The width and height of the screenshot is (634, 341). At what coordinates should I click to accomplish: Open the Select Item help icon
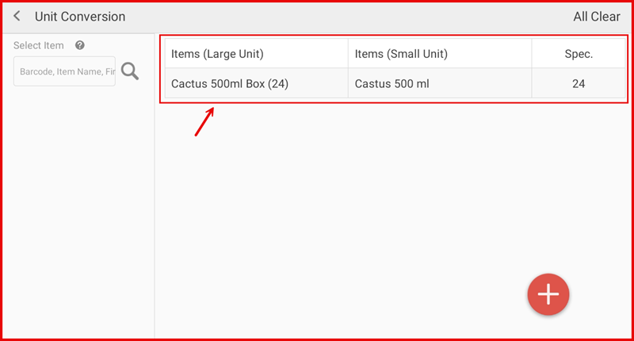80,46
